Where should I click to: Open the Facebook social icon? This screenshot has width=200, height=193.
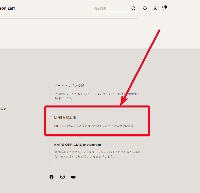[x=52, y=177]
